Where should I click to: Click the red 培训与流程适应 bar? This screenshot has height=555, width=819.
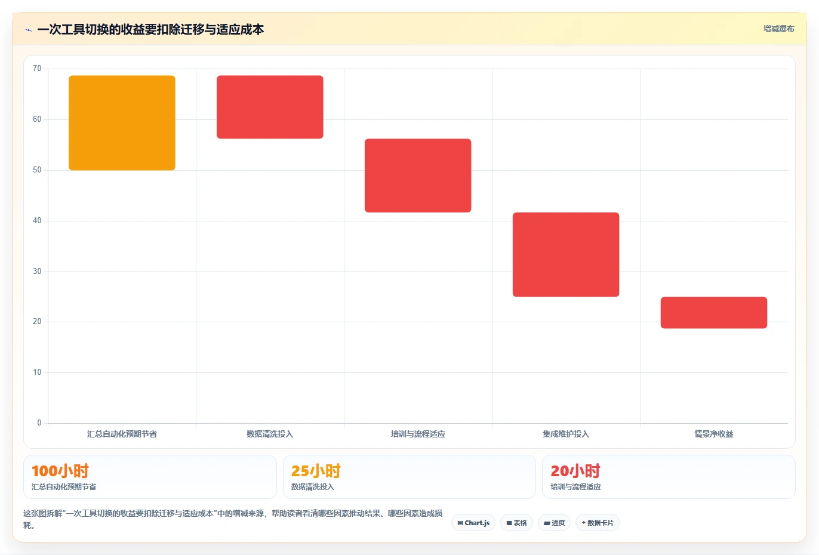point(418,175)
